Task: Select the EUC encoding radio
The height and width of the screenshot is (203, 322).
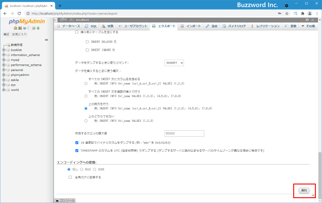Action: (x=82, y=169)
